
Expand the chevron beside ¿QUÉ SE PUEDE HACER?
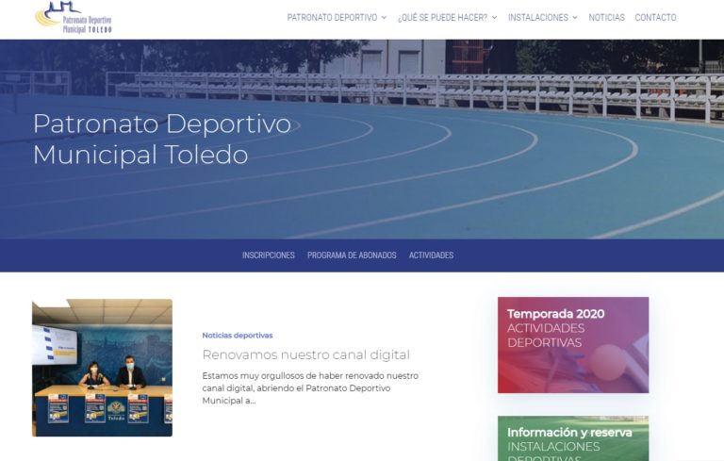(494, 18)
